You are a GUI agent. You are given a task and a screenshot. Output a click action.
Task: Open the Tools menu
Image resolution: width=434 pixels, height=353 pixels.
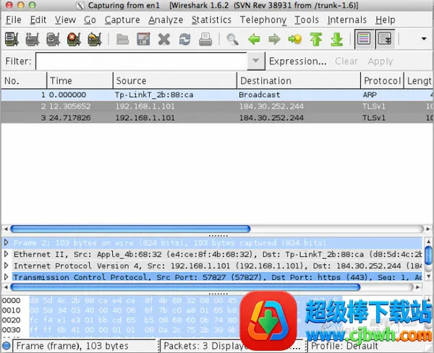point(307,20)
